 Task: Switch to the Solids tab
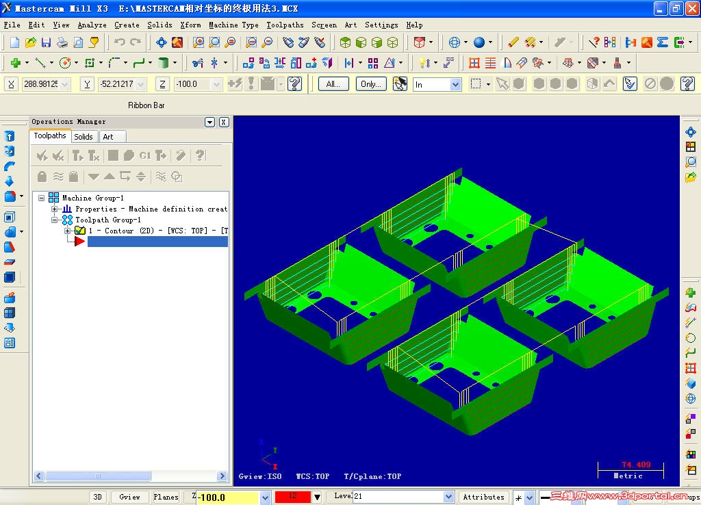click(x=84, y=137)
